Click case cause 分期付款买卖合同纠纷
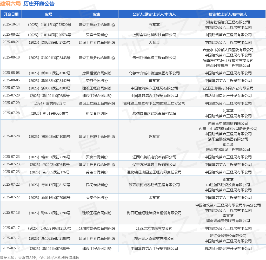The height and width of the screenshot is (260, 266). tap(97, 229)
